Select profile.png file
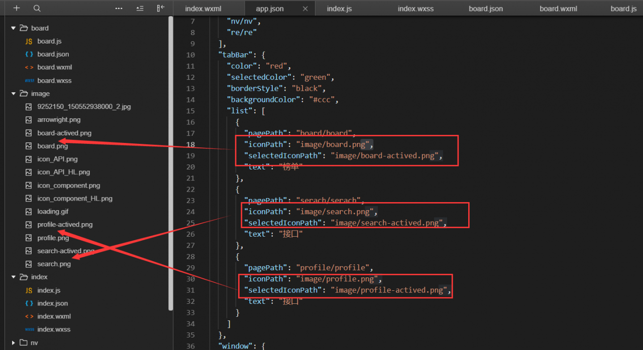 [x=53, y=238]
